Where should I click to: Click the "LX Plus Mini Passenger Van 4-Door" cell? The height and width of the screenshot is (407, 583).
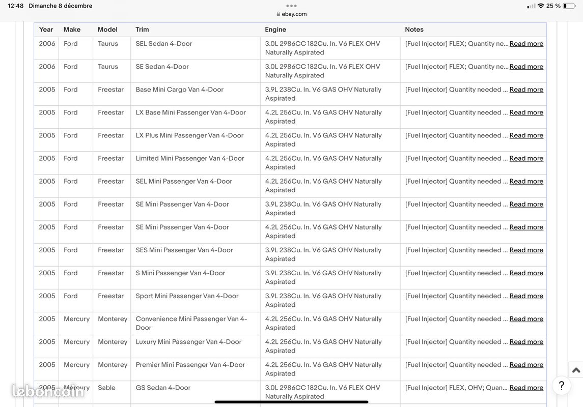tap(196, 139)
